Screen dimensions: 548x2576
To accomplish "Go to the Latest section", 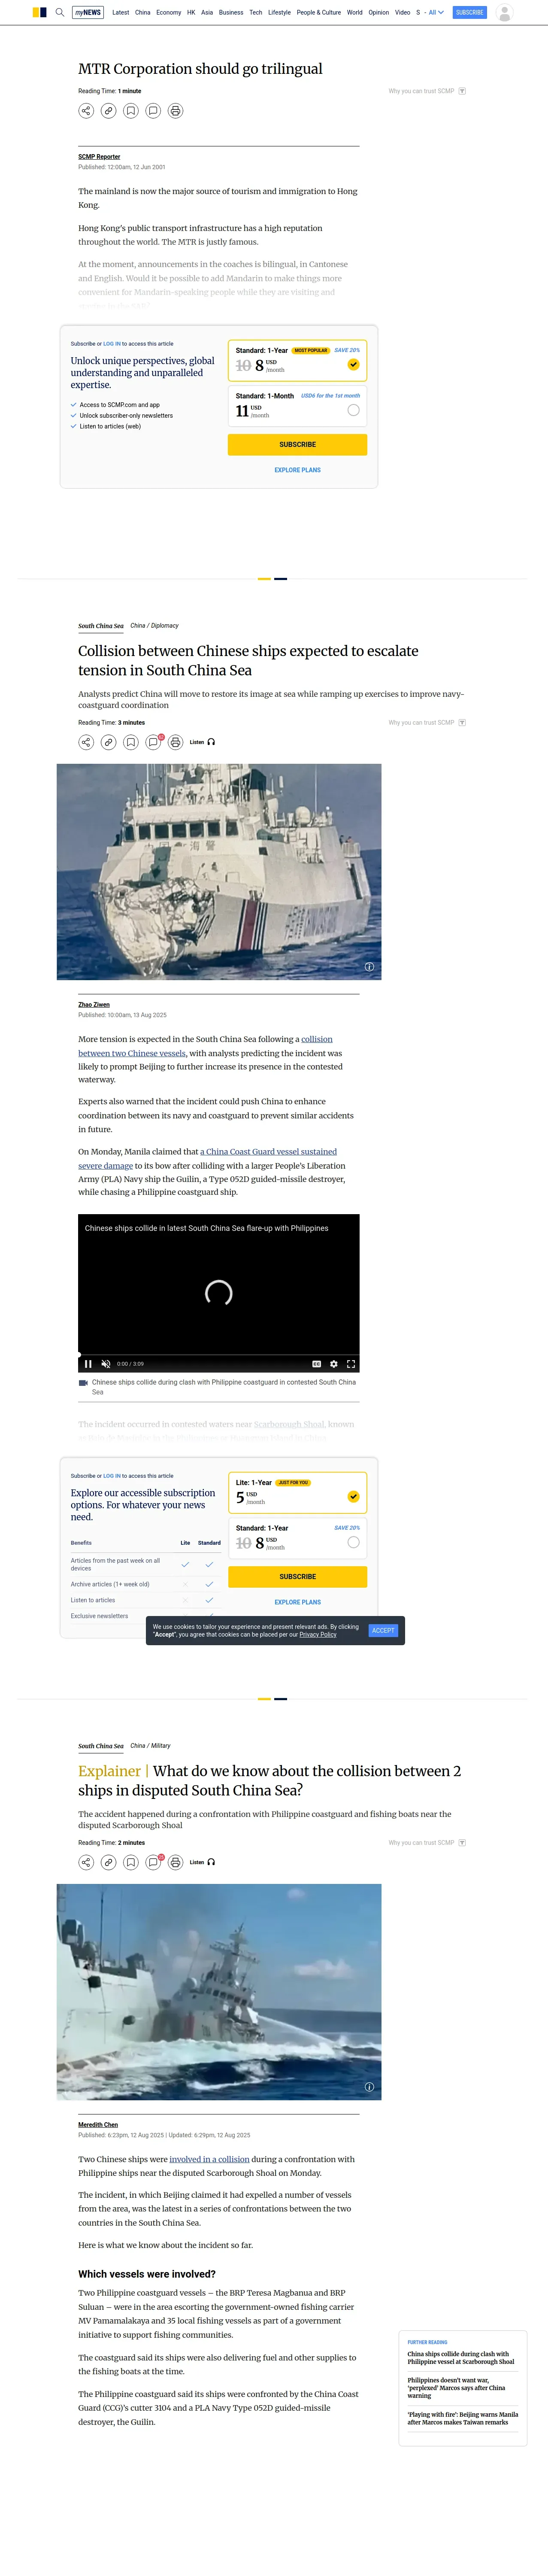I will click(120, 12).
